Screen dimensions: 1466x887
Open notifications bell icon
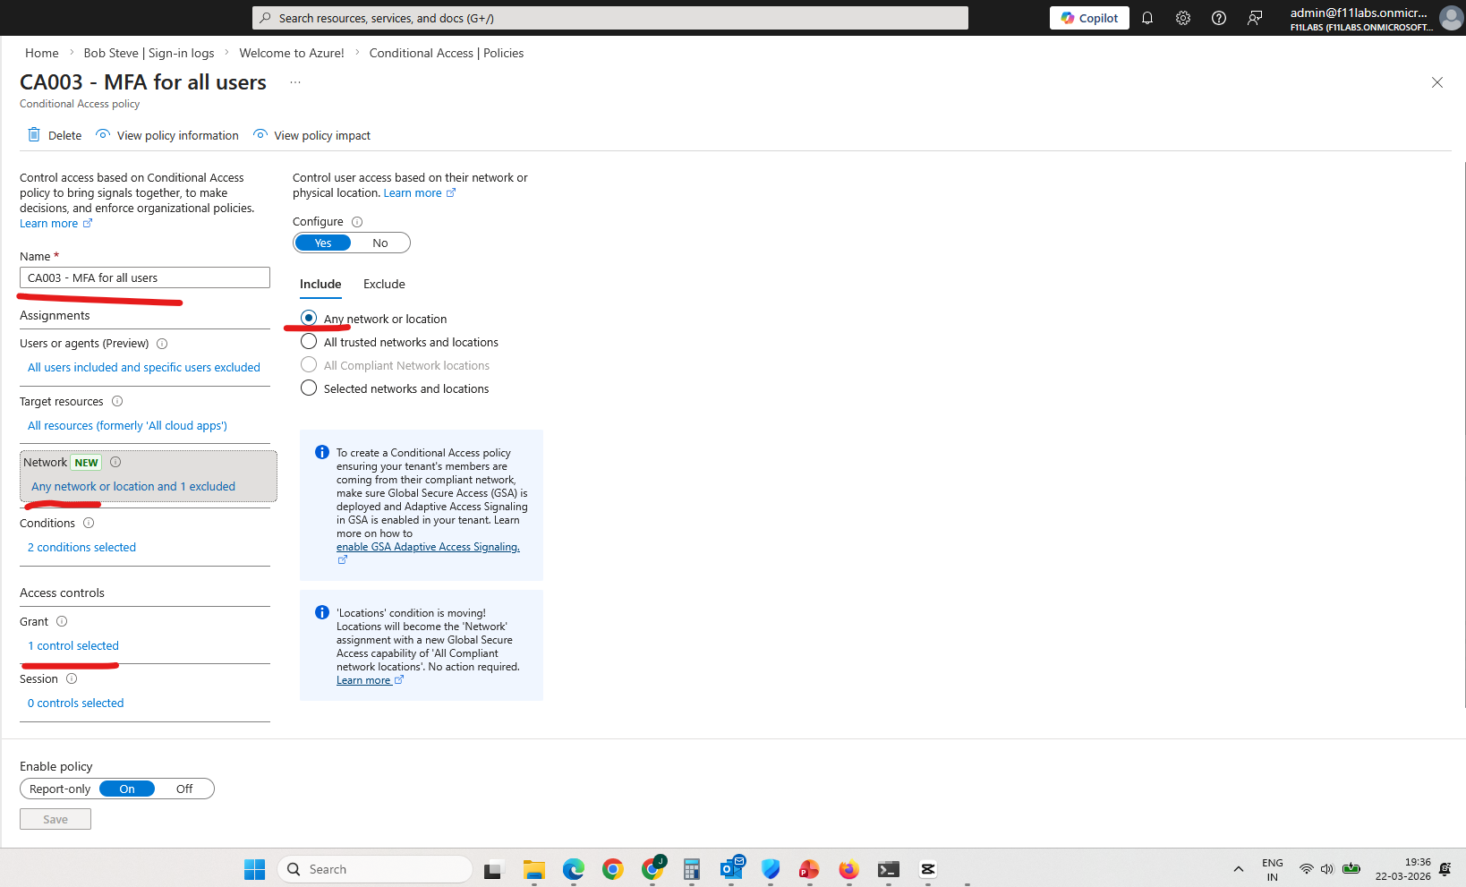click(x=1146, y=18)
